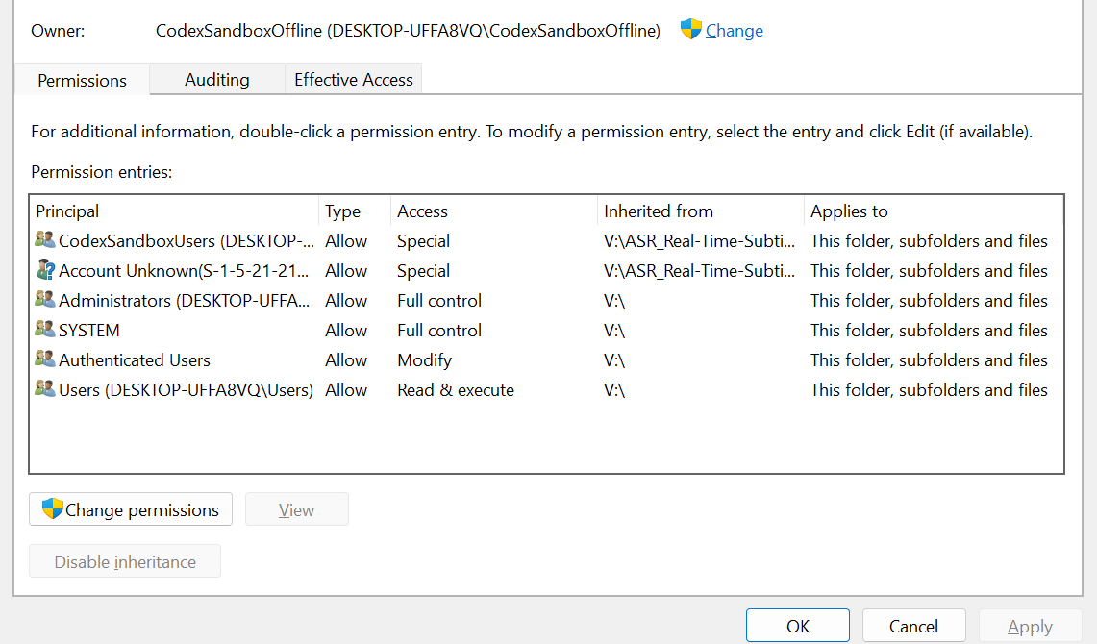The width and height of the screenshot is (1097, 644).
Task: Click the Change permissions button
Action: [x=131, y=509]
